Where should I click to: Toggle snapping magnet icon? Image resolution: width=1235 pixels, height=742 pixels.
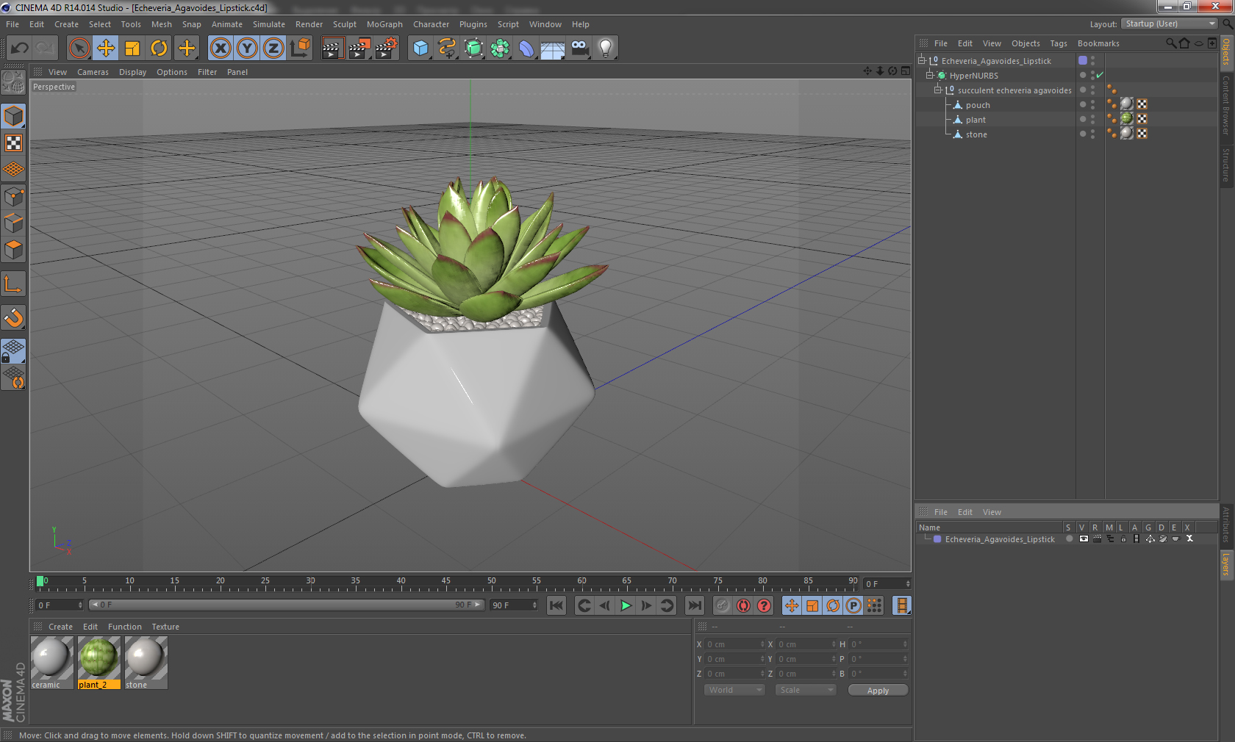13,317
